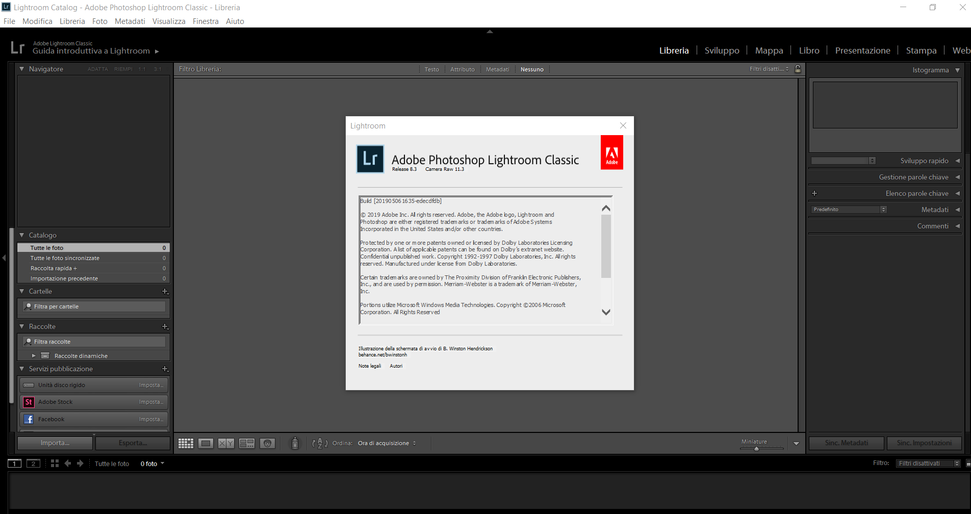Click the hard drive publish service icon
971x514 pixels.
pyautogui.click(x=29, y=385)
